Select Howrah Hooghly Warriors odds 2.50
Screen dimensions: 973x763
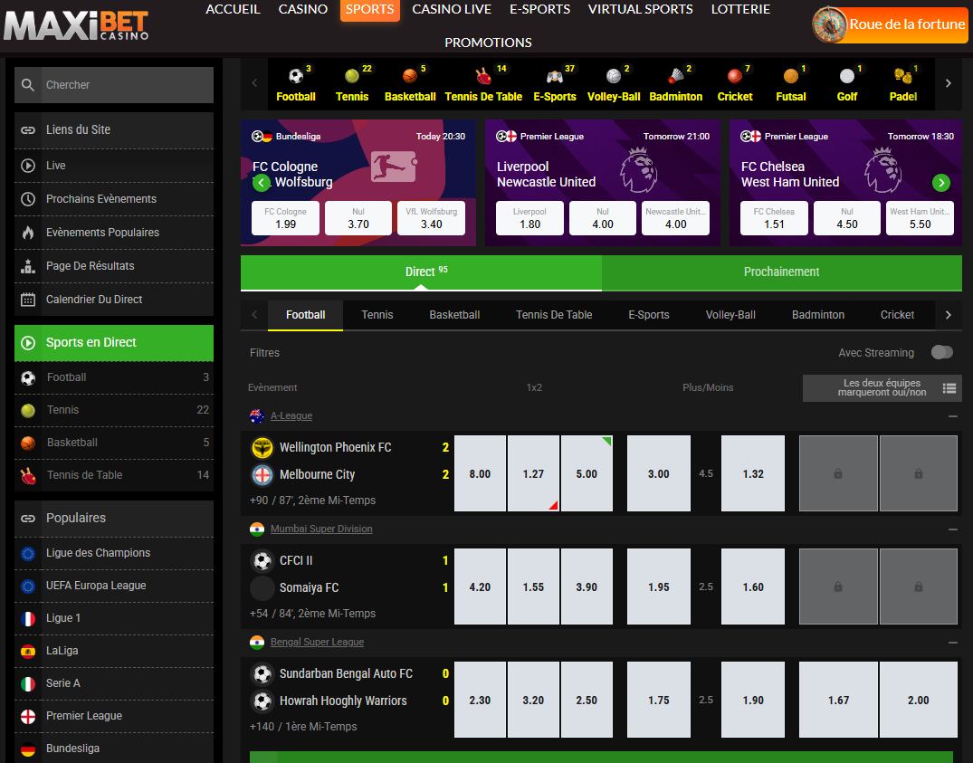(x=587, y=700)
